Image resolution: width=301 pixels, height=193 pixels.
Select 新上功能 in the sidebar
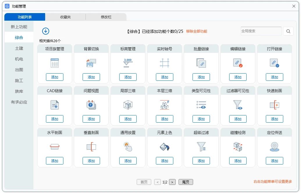pyautogui.click(x=19, y=27)
